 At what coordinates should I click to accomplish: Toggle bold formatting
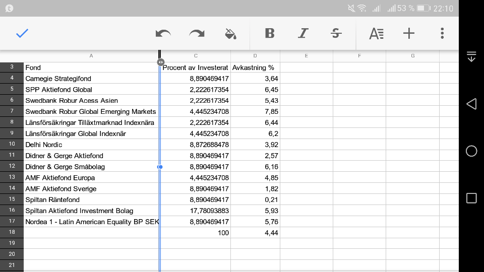[x=269, y=33]
